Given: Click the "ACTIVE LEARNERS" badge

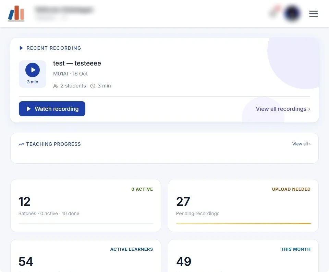Looking at the screenshot, I should click(132, 249).
